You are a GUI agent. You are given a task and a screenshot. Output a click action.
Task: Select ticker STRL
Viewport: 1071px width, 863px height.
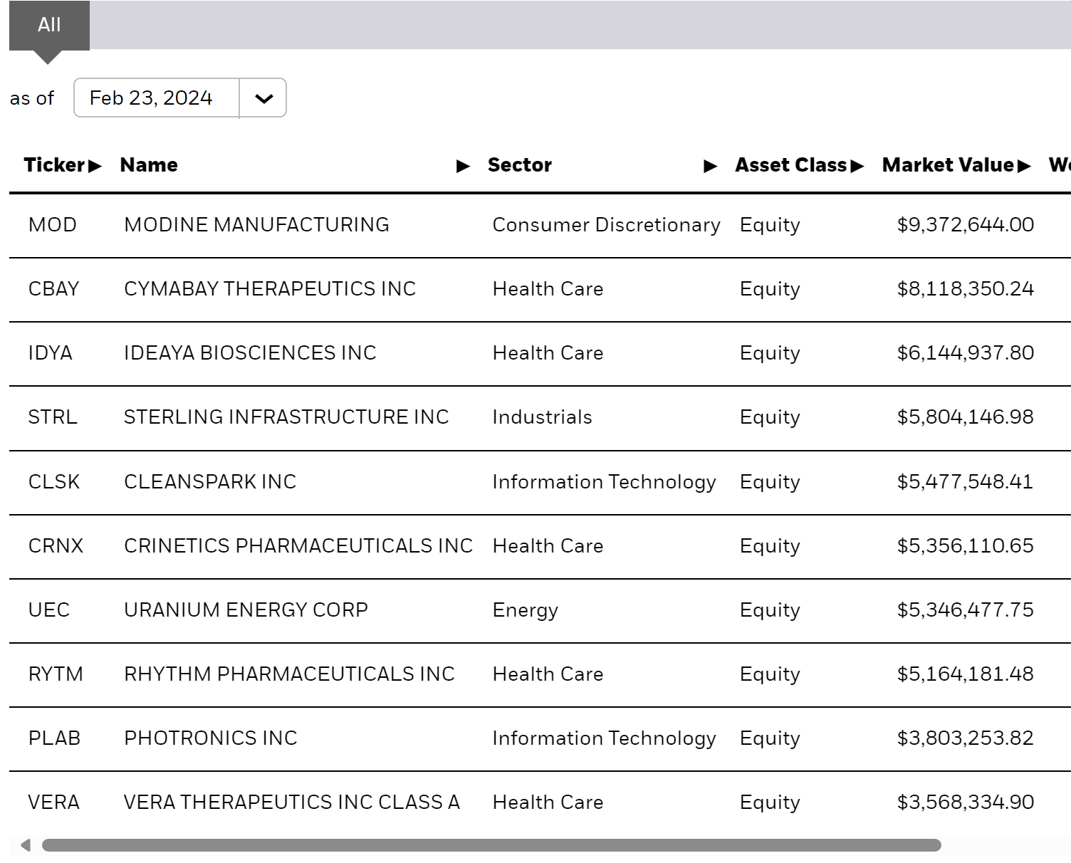(x=53, y=417)
